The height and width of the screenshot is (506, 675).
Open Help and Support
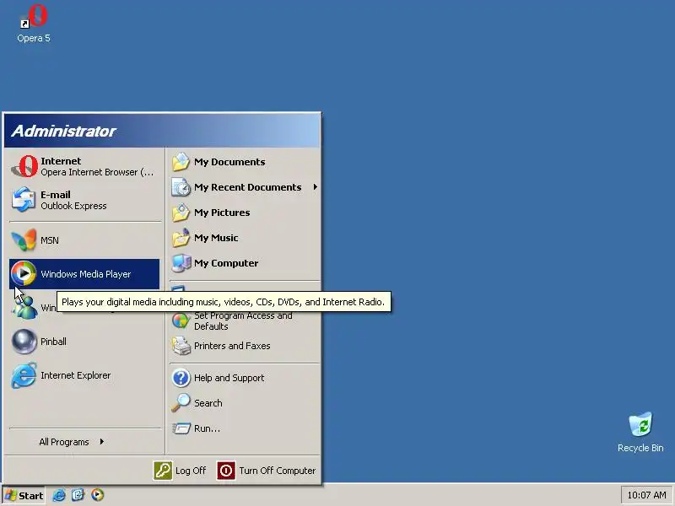pos(245,378)
